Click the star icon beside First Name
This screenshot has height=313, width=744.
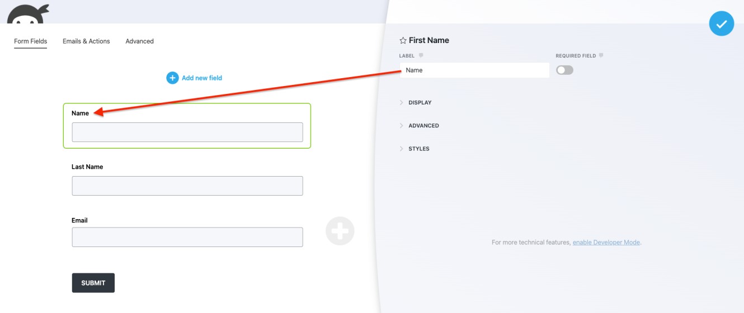click(403, 41)
